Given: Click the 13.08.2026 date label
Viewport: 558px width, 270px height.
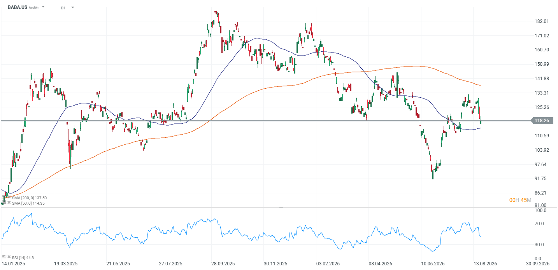Looking at the screenshot, I should [x=485, y=264].
